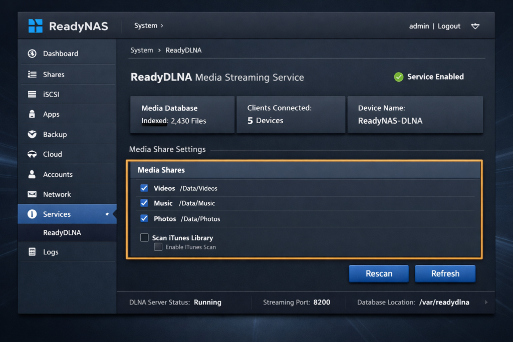513x342 pixels.
Task: Expand the System chevron in header
Action: (x=162, y=26)
